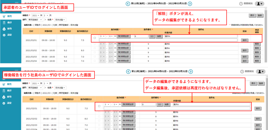The width and height of the screenshot is (268, 130).
Task: Click 案件A name field on approver screen
Action: [201, 36]
